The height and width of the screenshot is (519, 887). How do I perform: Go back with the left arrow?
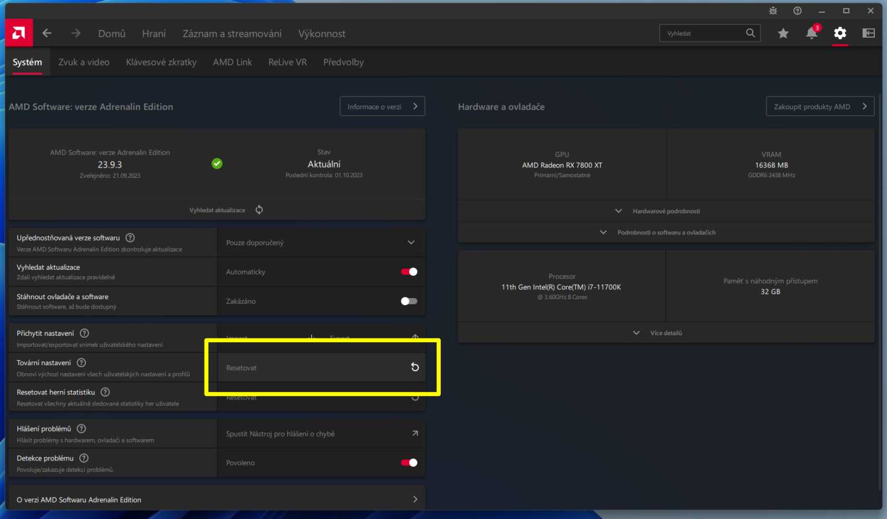click(47, 33)
